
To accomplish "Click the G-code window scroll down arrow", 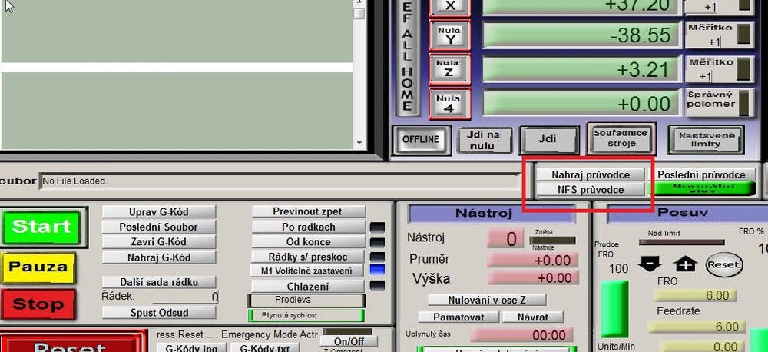I will (x=359, y=142).
